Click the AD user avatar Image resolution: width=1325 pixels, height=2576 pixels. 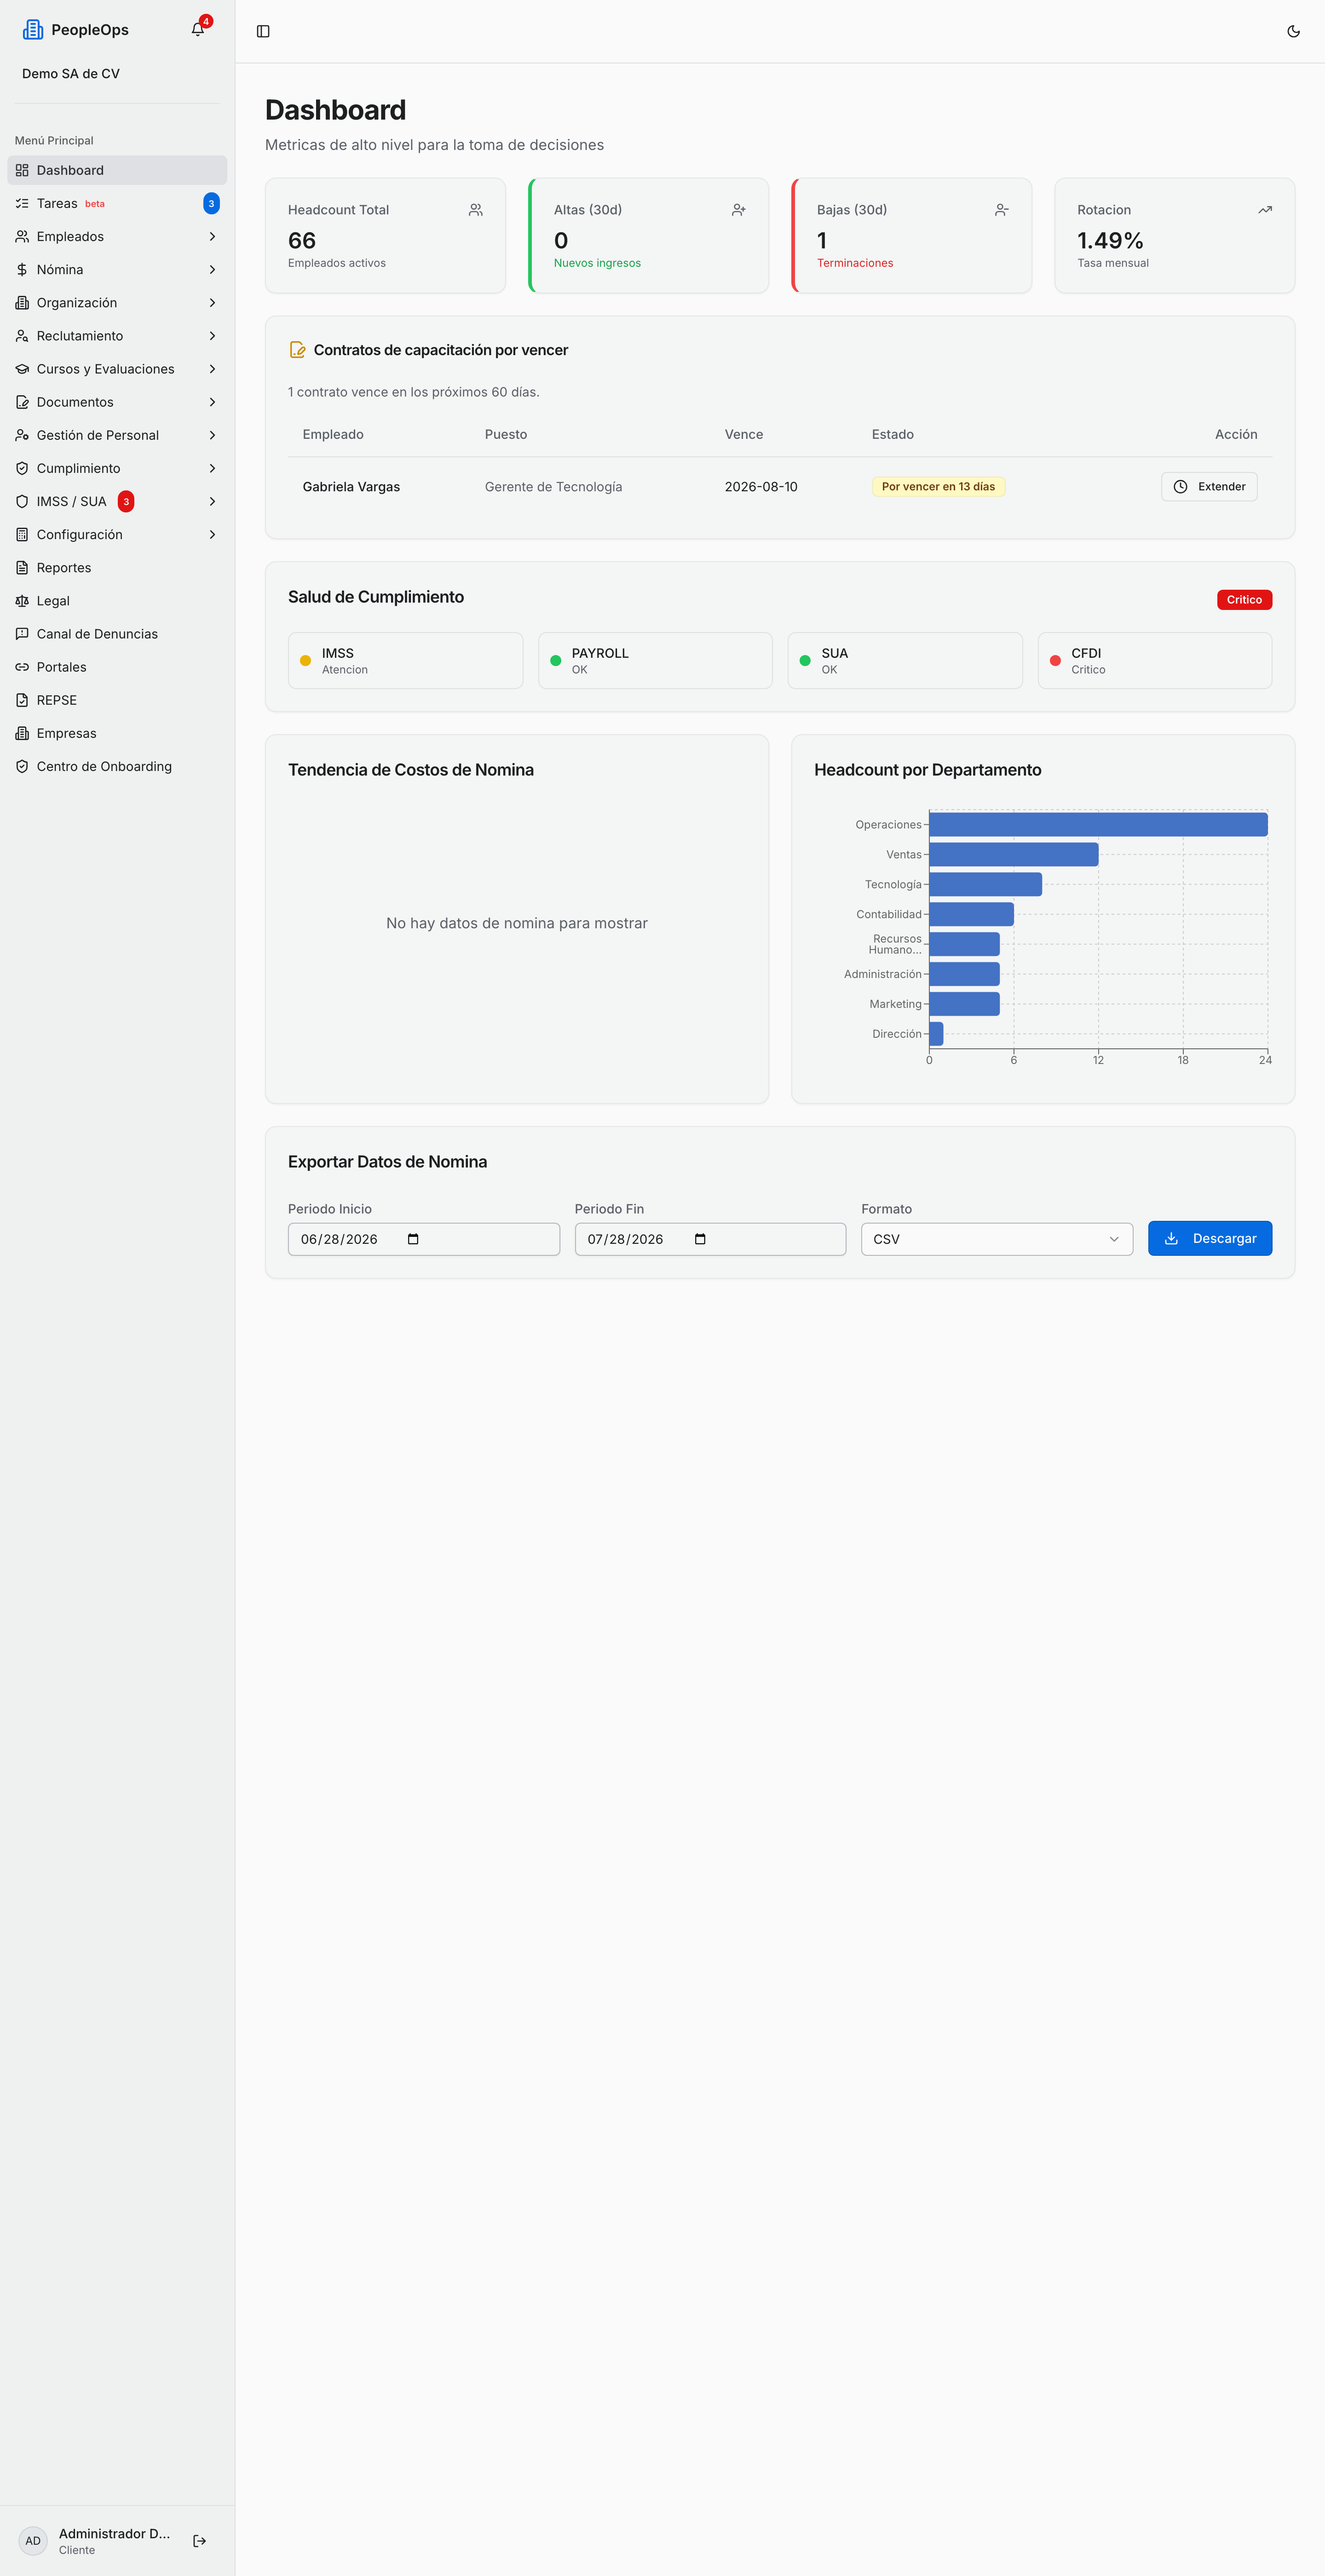pos(33,2540)
